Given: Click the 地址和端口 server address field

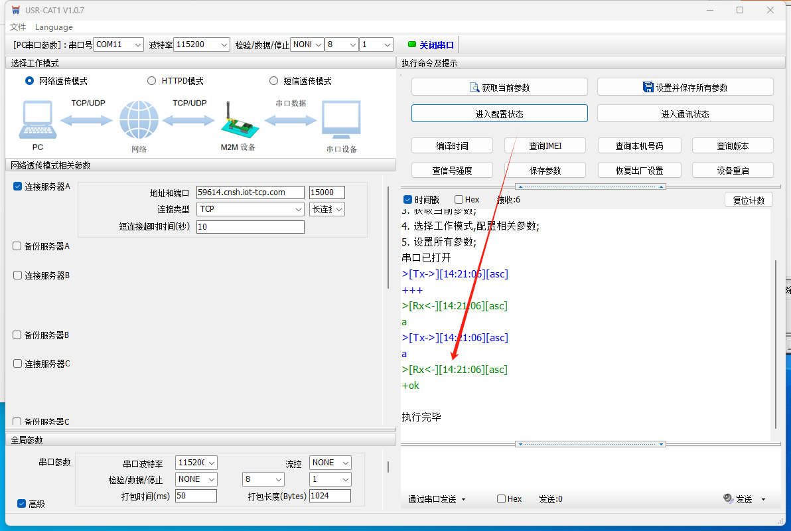Looking at the screenshot, I should (250, 192).
